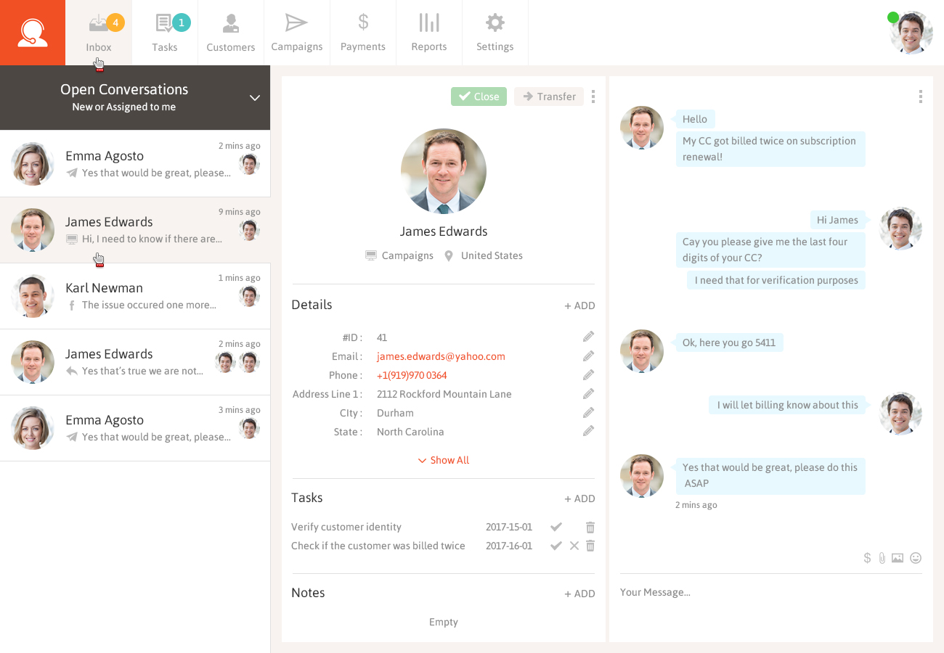944x653 pixels.
Task: Mark "Verify customer identity" task complete
Action: point(556,527)
